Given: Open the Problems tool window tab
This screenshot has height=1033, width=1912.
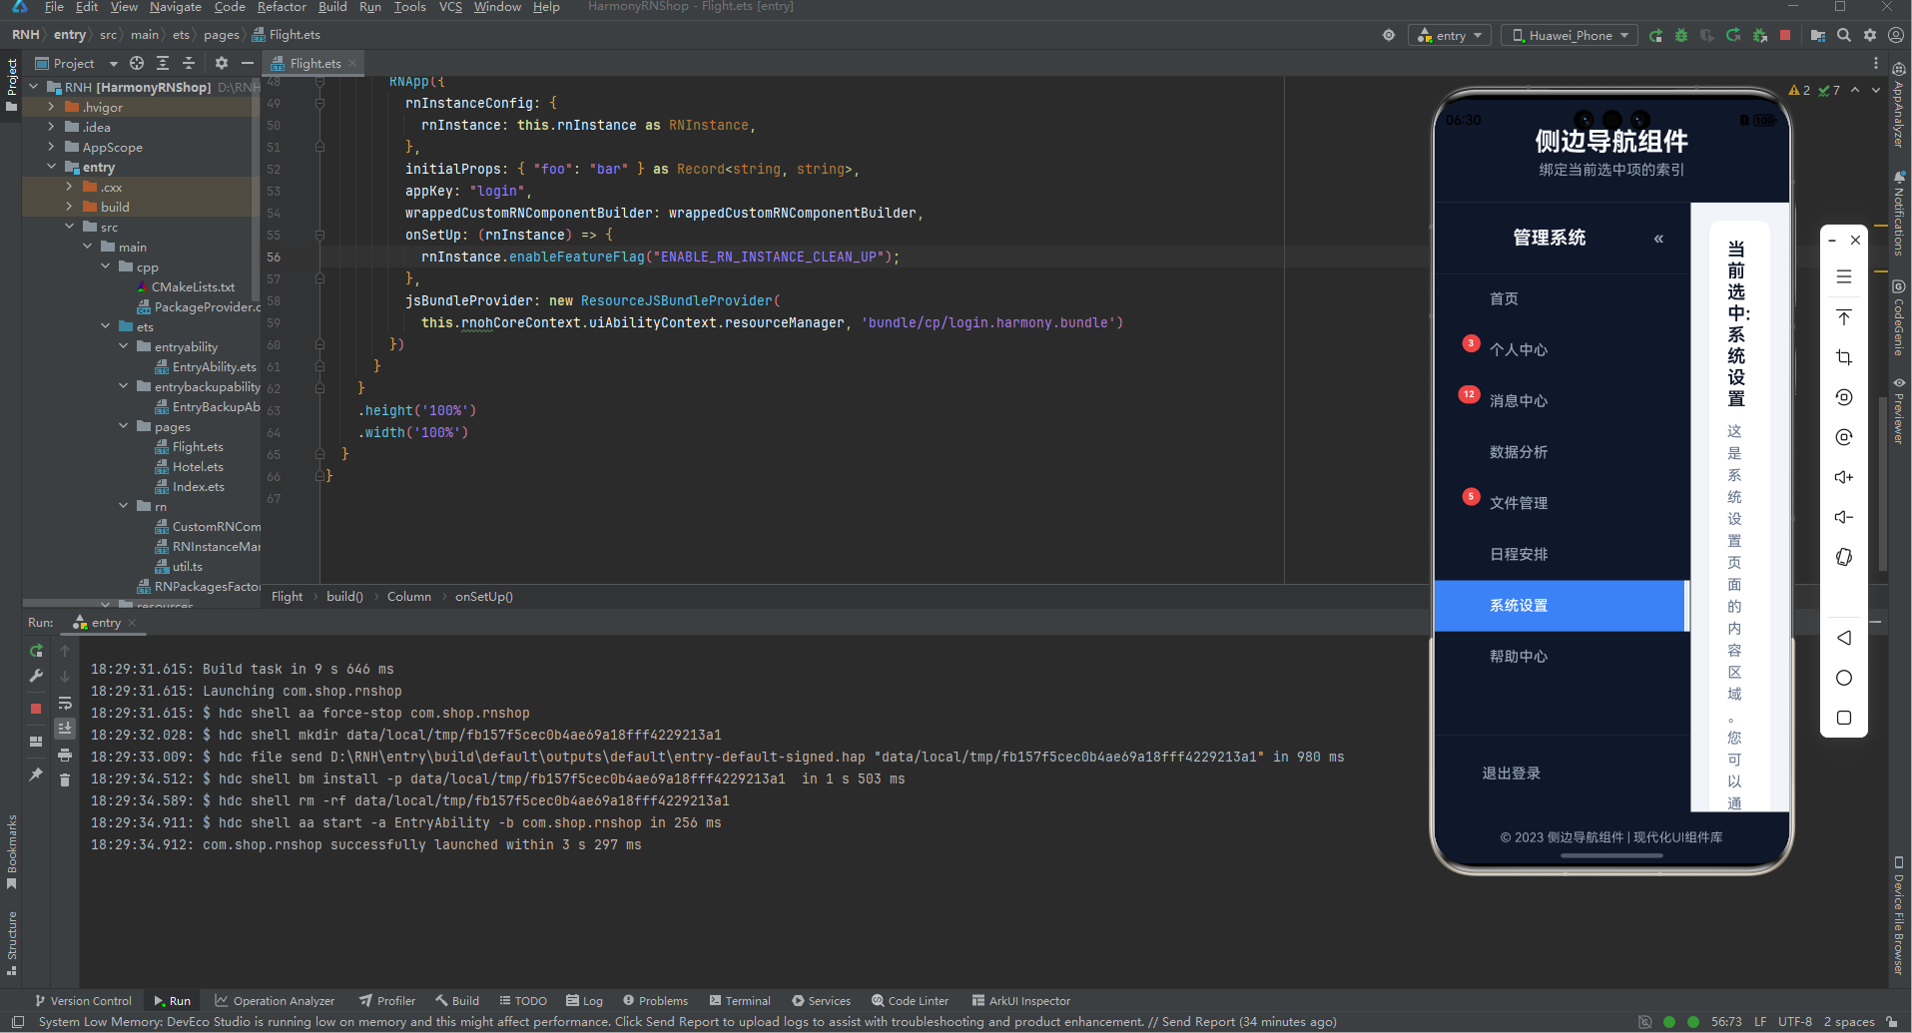Looking at the screenshot, I should 655,1000.
